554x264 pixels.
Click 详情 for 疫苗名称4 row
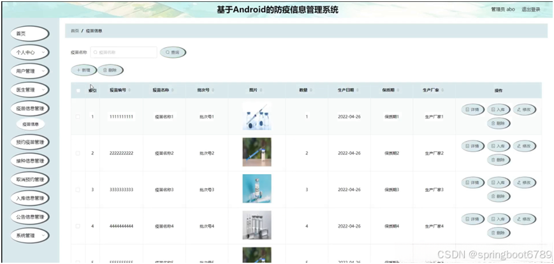(473, 219)
